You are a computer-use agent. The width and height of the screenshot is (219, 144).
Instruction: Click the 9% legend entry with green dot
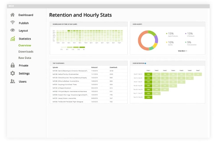click(x=191, y=43)
